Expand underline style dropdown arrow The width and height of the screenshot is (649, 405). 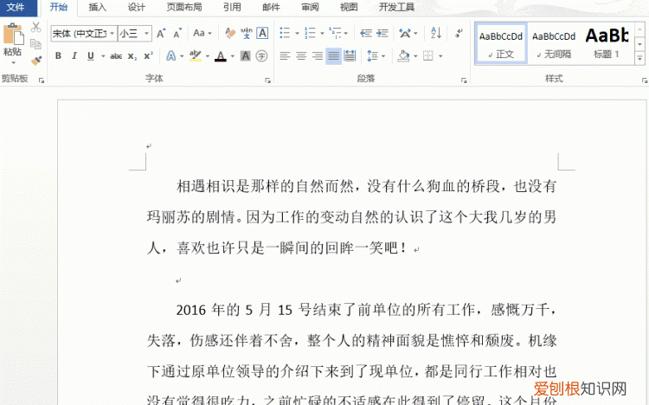103,56
